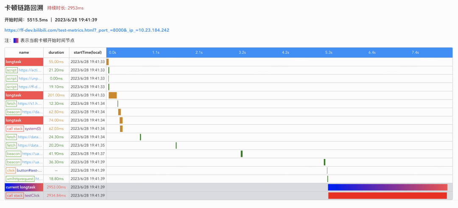This screenshot has height=208, width=458.
Task: Open the truncated link after xmlhttprequest tag
Action: click(39, 179)
